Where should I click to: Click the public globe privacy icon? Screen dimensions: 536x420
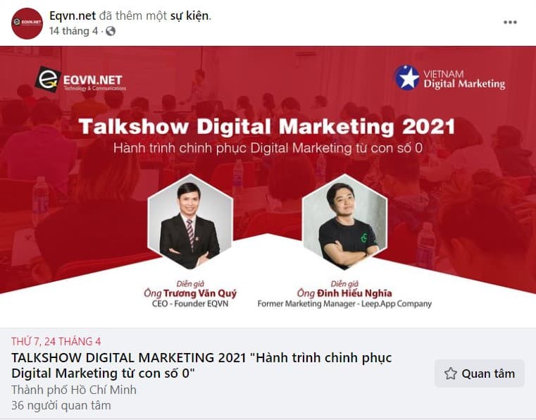111,31
